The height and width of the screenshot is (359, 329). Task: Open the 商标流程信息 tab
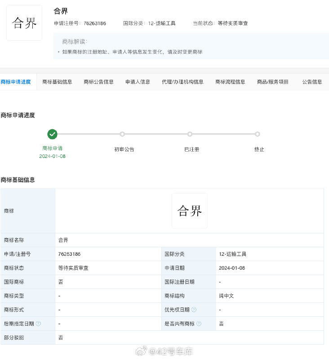(230, 82)
